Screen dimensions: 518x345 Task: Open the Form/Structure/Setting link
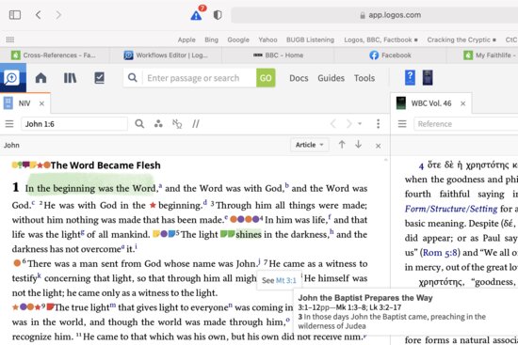tap(451, 209)
